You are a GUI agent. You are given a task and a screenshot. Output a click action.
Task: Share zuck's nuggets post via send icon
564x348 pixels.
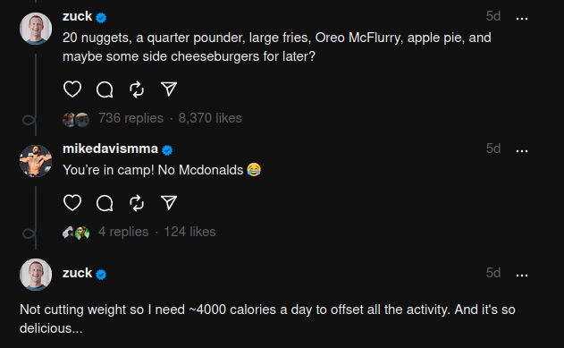(x=169, y=89)
